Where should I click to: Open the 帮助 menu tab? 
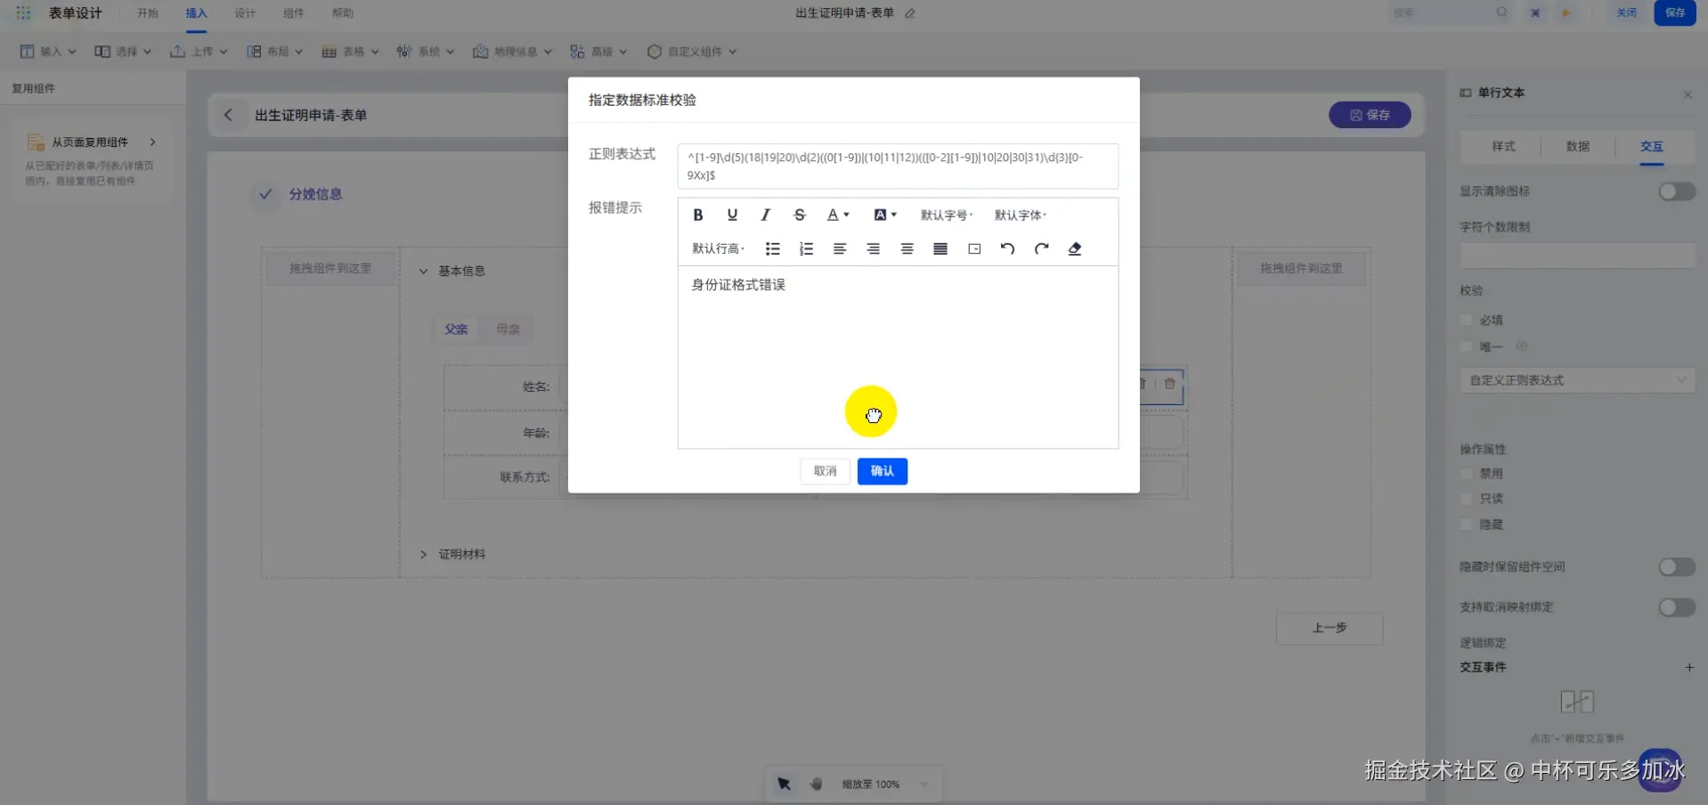[x=342, y=13]
